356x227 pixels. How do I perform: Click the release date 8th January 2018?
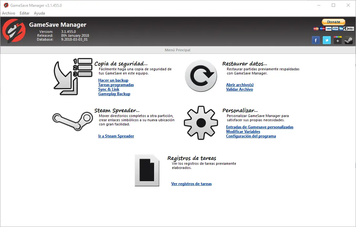(75, 35)
